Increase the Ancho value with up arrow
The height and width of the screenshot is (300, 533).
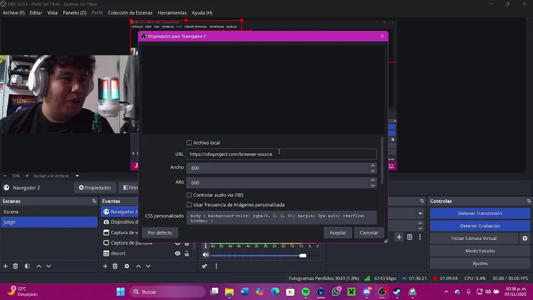[373, 165]
